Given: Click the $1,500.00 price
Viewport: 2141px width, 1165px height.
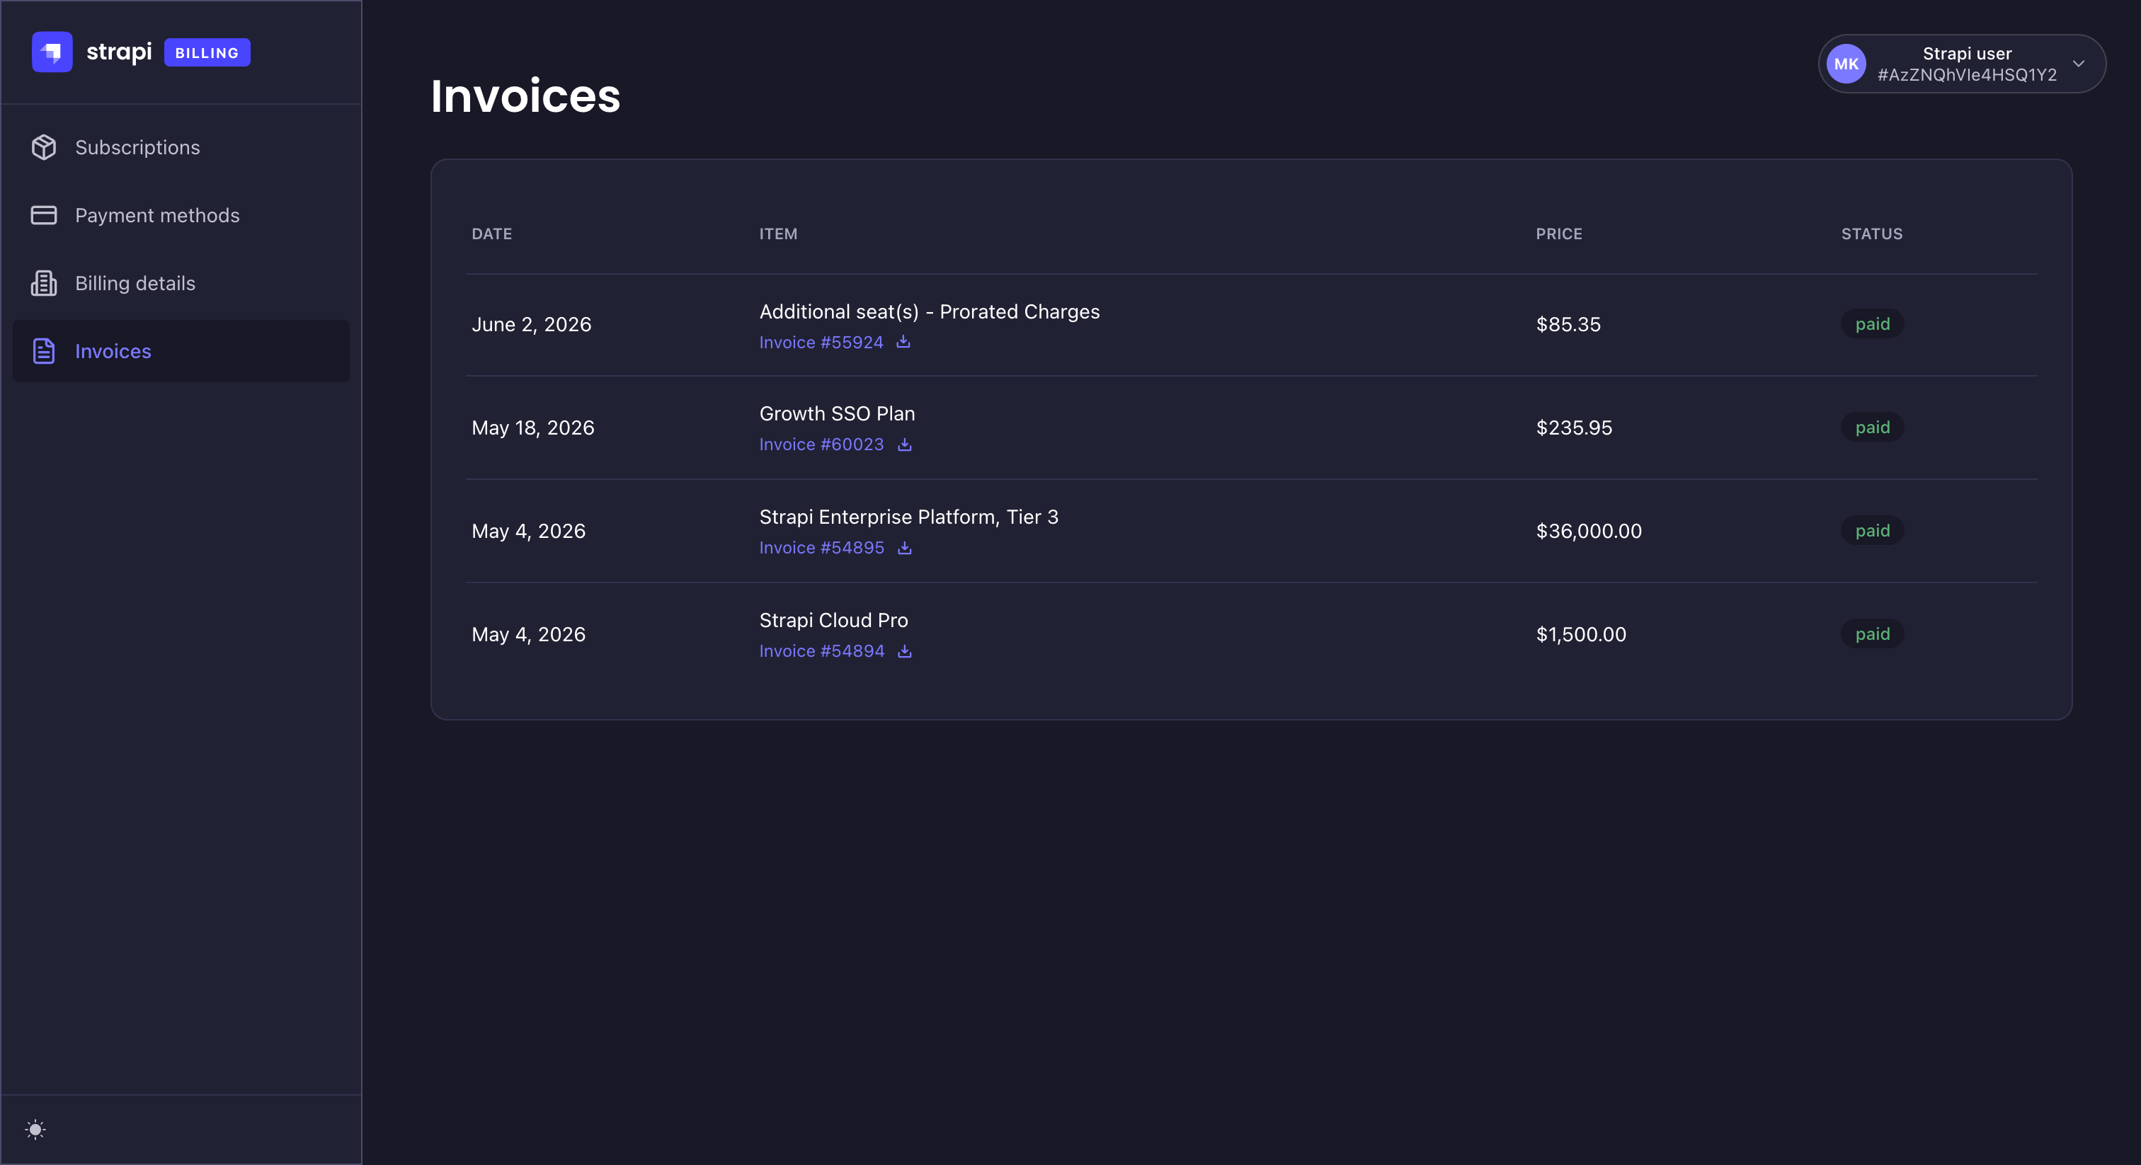Looking at the screenshot, I should point(1581,634).
